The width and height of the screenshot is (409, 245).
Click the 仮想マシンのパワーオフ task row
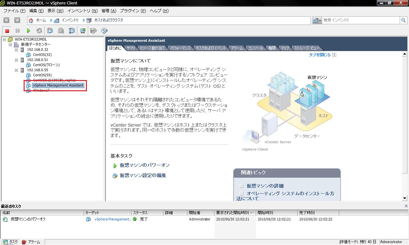pyautogui.click(x=204, y=219)
